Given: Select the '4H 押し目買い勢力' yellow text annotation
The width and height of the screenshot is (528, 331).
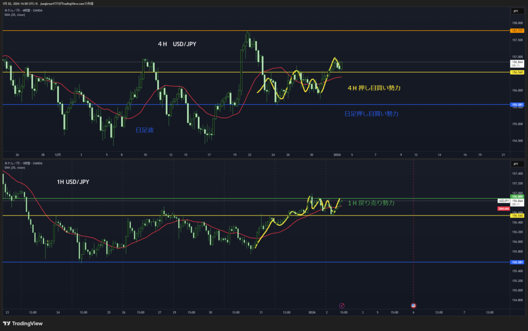Looking at the screenshot, I should (x=374, y=88).
